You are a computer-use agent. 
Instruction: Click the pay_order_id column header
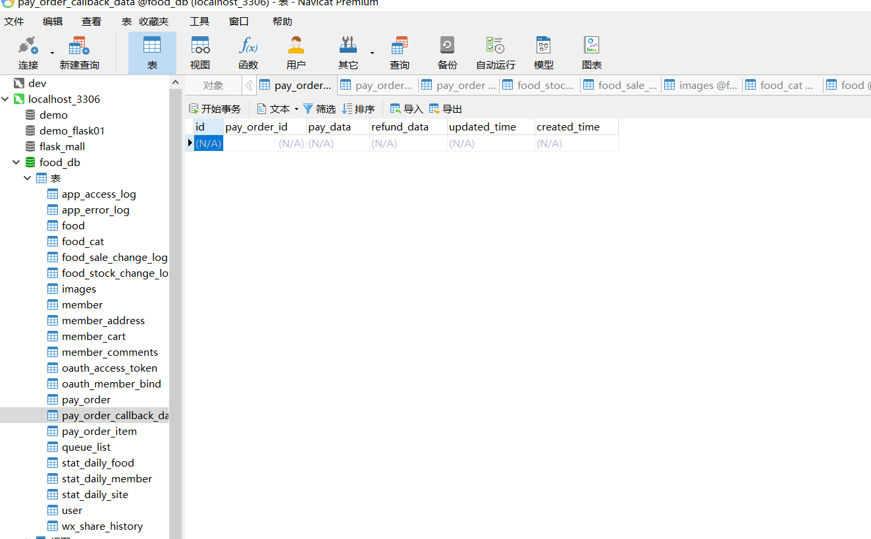(265, 127)
